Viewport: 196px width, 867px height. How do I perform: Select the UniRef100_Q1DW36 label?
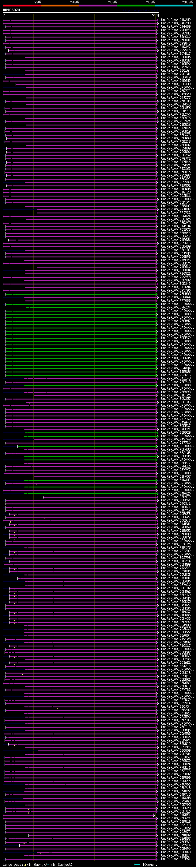pos(176,125)
